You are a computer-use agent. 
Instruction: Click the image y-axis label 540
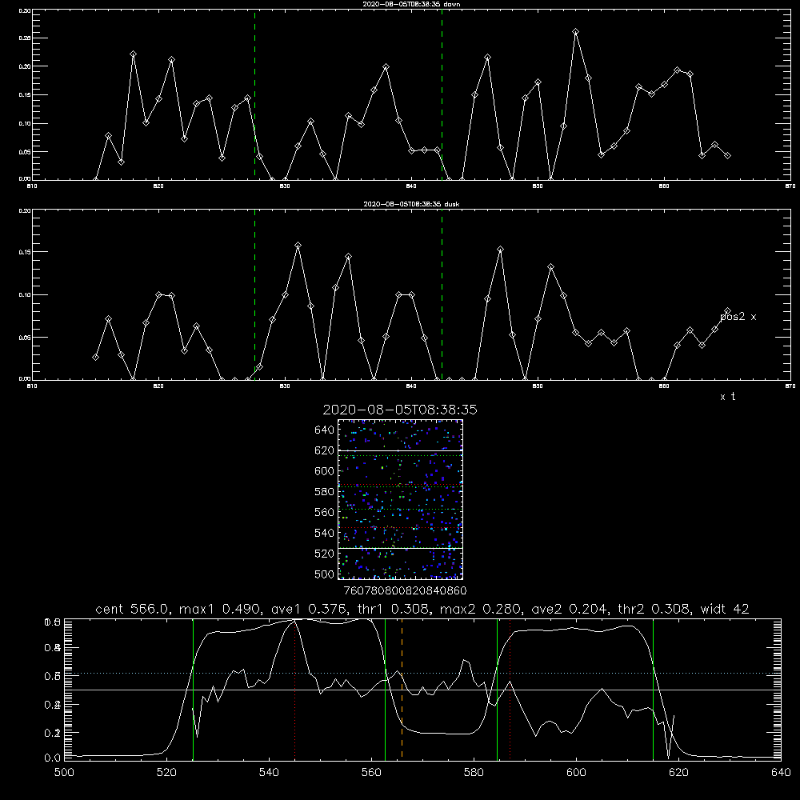click(x=325, y=533)
